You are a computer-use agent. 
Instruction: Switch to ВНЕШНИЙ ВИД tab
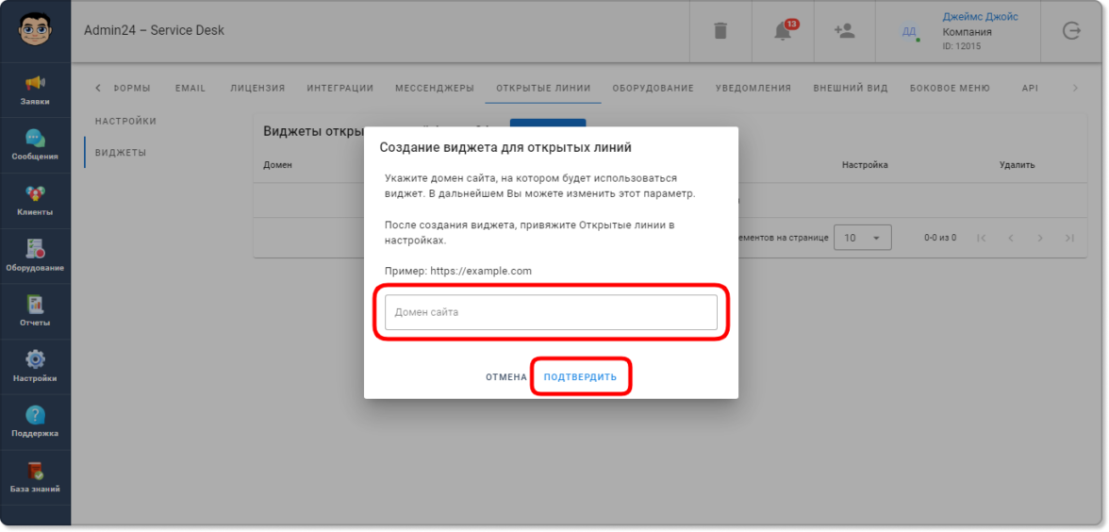point(851,89)
